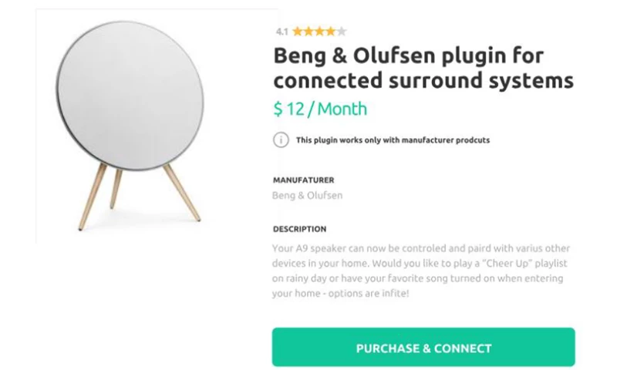Screen dimensions: 617x370
Task: Click the info circle icon
Action: (281, 140)
